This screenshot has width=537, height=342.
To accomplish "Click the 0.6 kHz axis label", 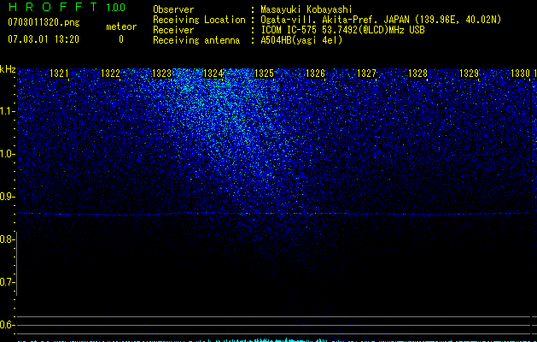I will pyautogui.click(x=7, y=325).
